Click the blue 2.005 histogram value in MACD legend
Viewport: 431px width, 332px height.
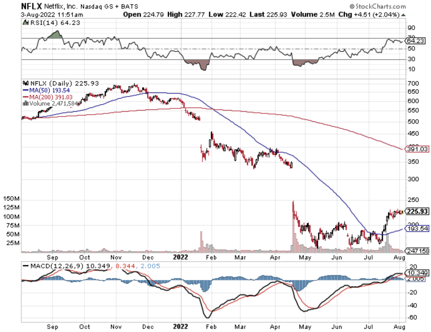pos(150,266)
